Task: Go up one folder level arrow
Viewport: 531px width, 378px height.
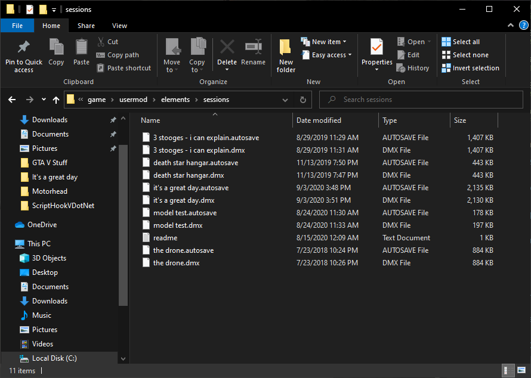Action: pos(56,100)
